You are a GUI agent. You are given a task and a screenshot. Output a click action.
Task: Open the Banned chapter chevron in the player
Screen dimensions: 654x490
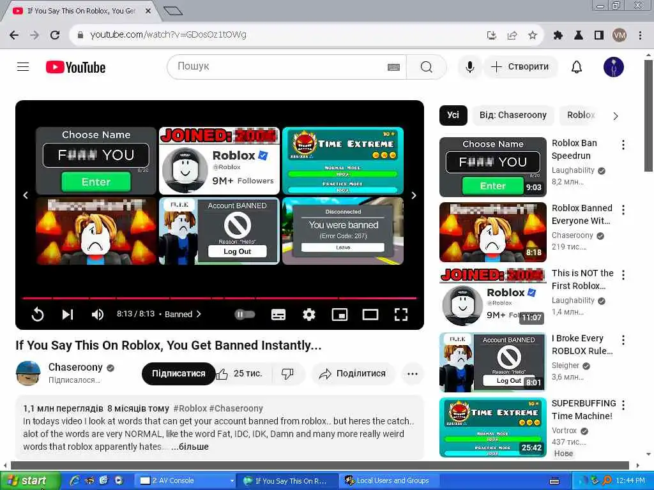click(x=199, y=314)
